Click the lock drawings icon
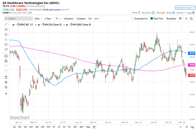 tap(6, 61)
